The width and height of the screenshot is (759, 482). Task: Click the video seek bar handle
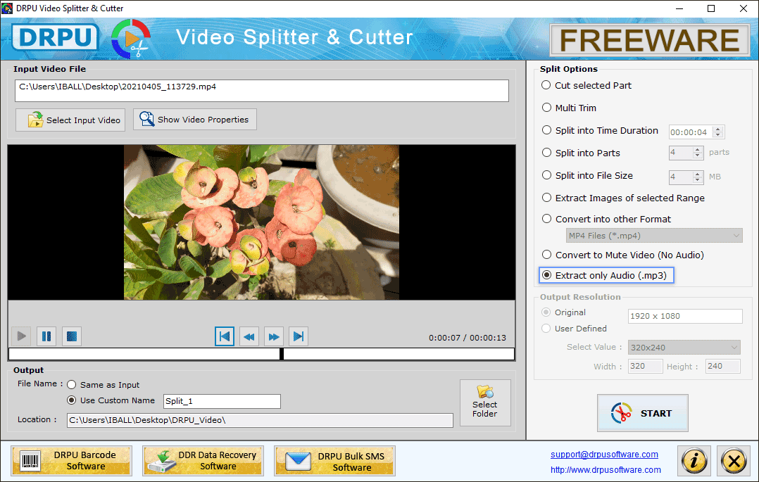tap(282, 354)
